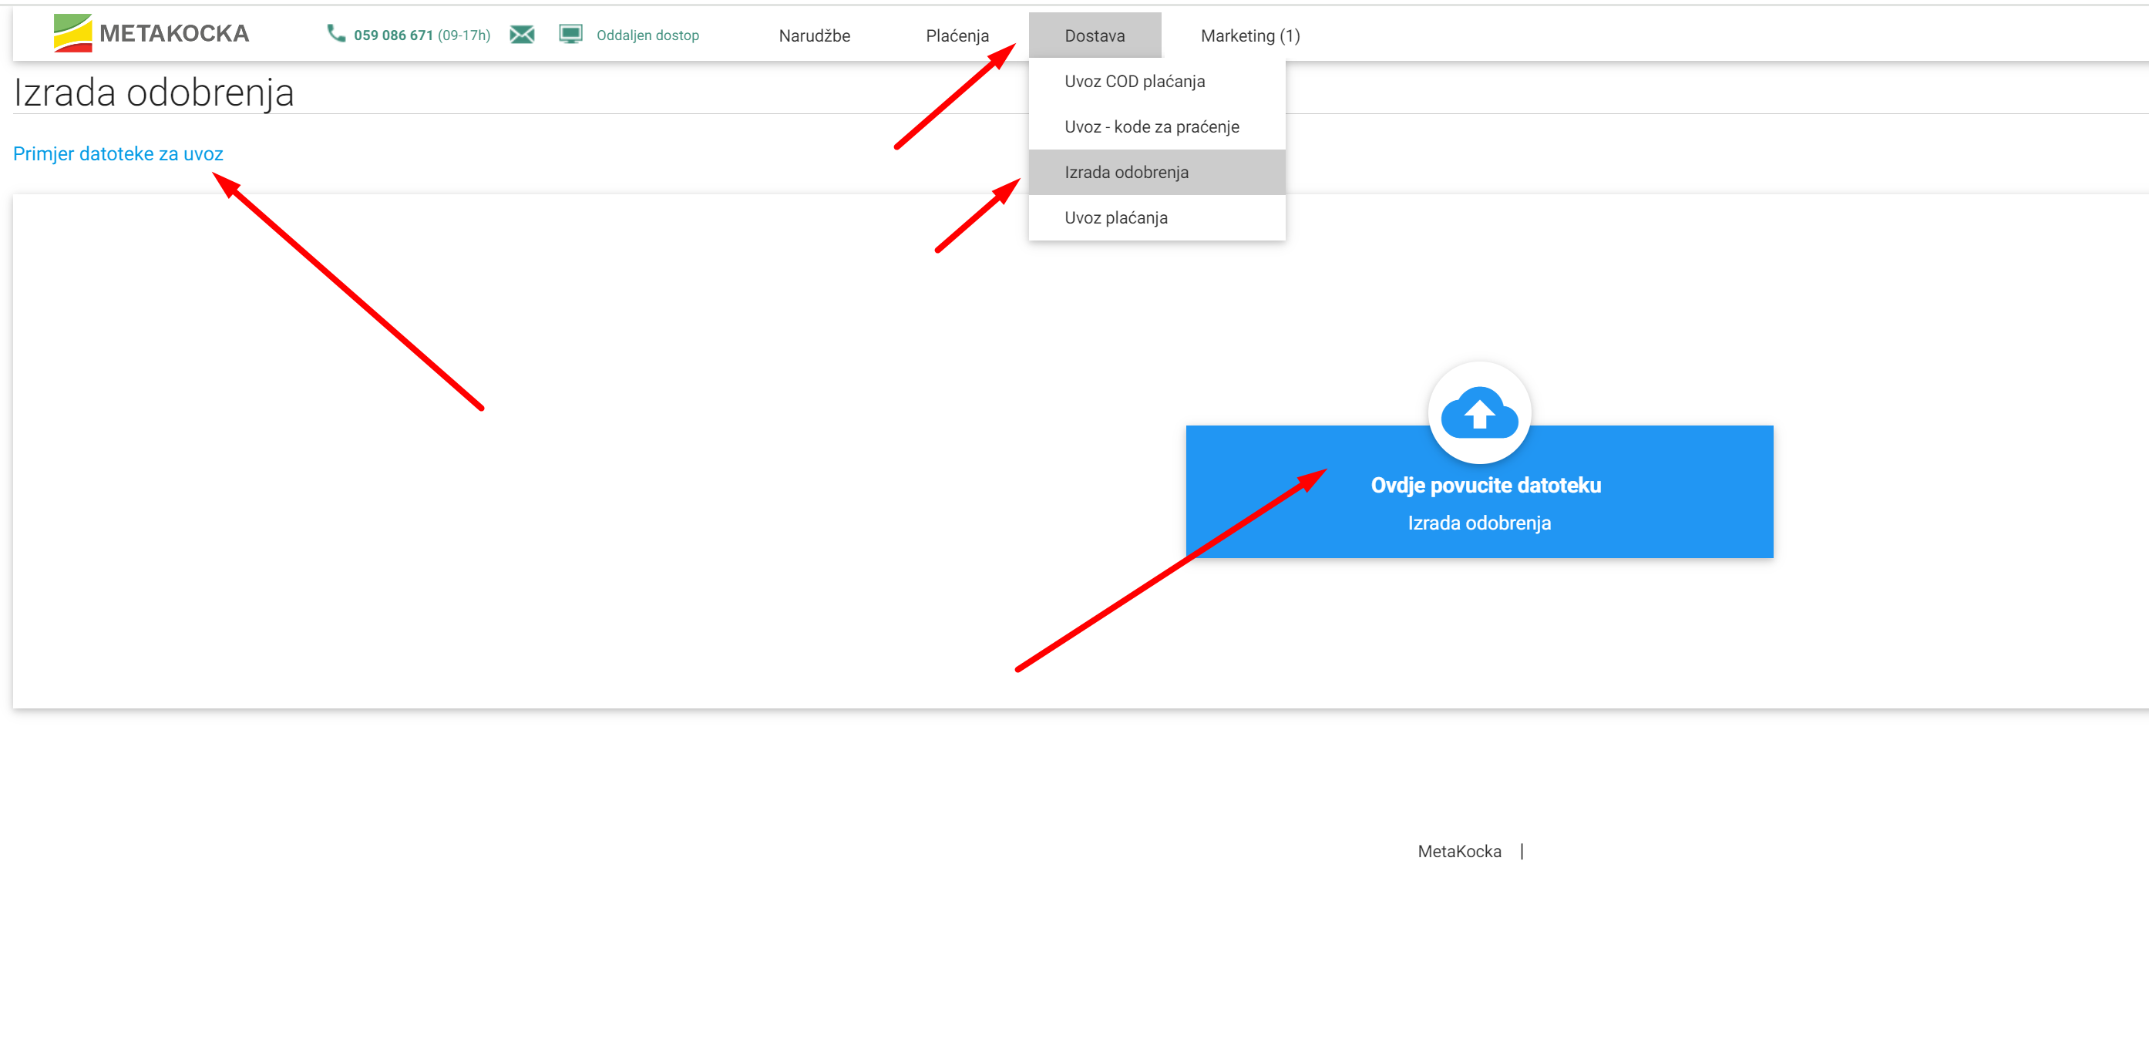2149x1063 pixels.
Task: Choose Uvoz plaćanja menu entry
Action: [1115, 218]
